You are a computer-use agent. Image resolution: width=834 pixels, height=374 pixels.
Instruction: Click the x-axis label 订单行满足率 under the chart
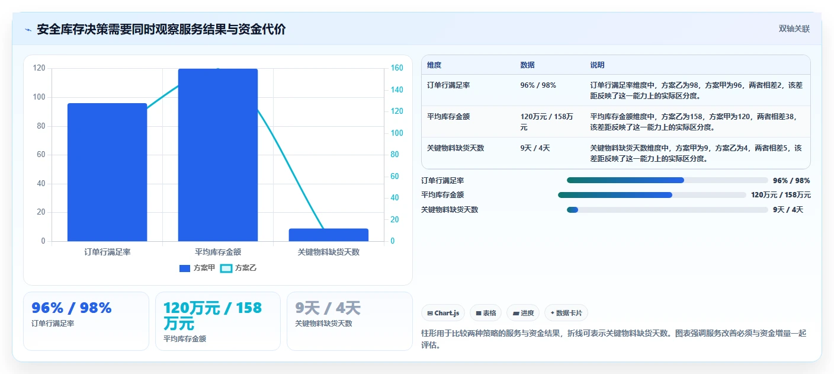point(107,252)
